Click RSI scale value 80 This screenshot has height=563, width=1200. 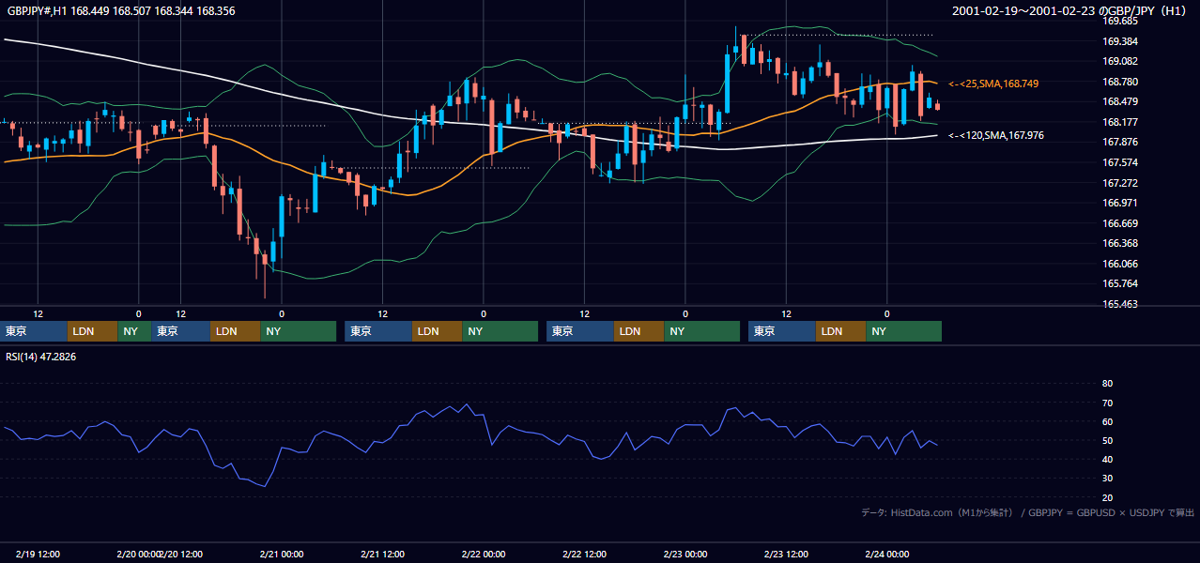point(1107,384)
